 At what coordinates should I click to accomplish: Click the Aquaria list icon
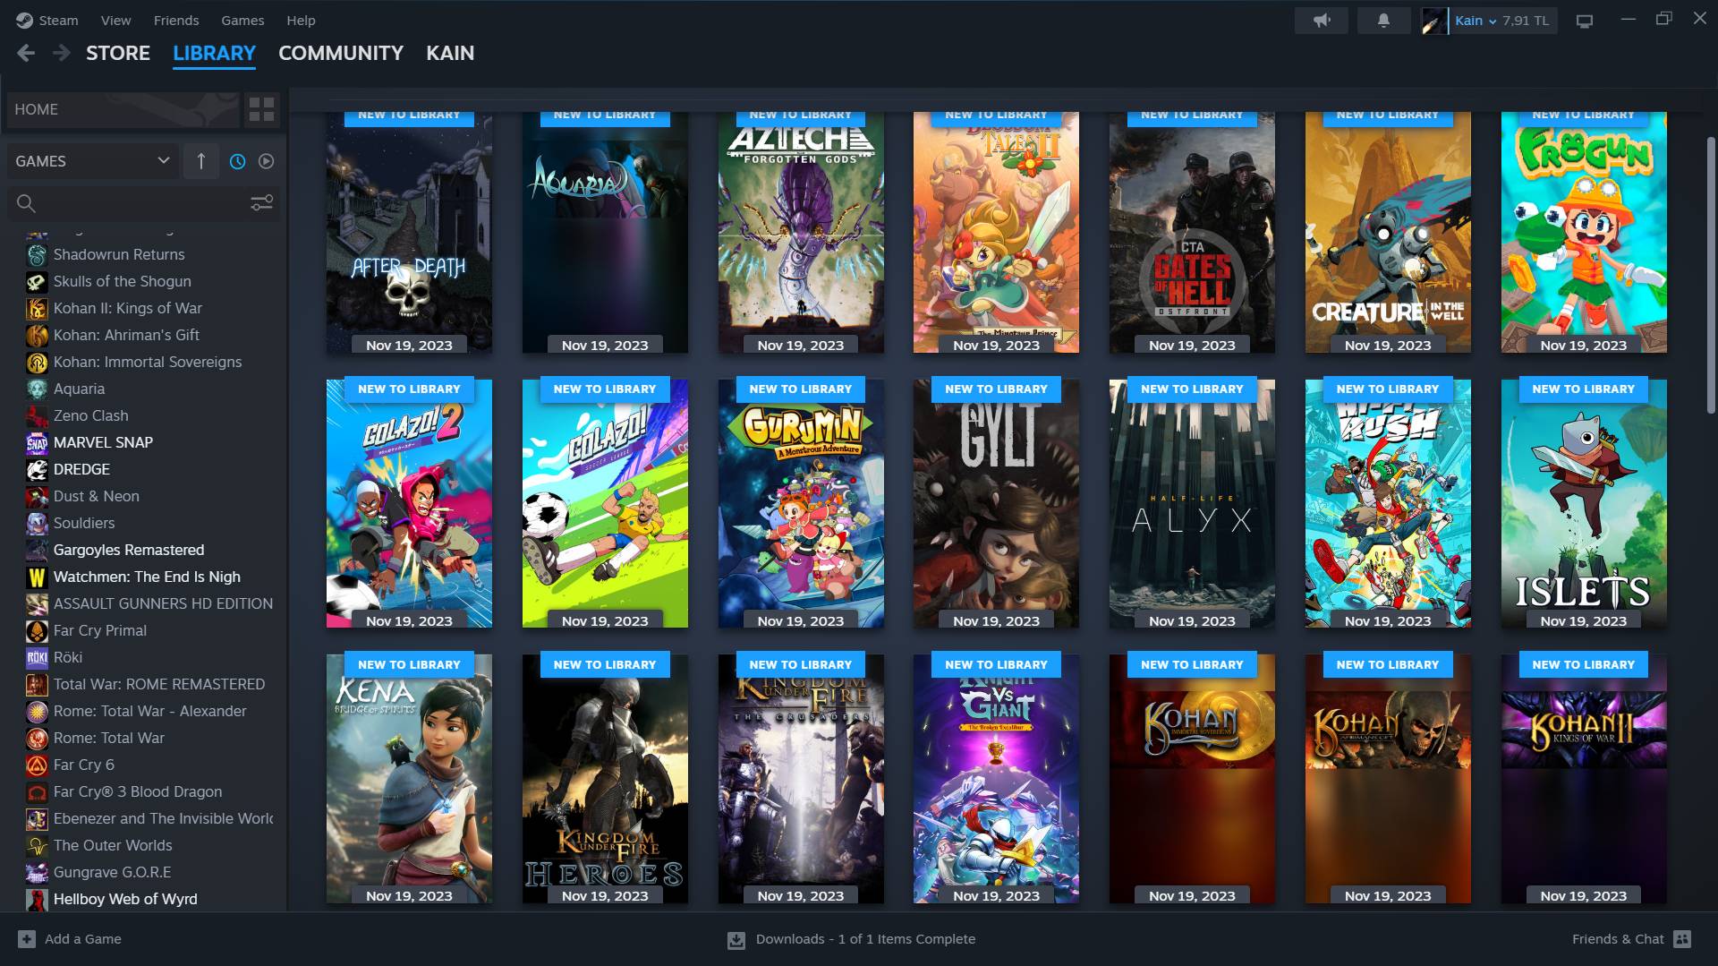(37, 389)
